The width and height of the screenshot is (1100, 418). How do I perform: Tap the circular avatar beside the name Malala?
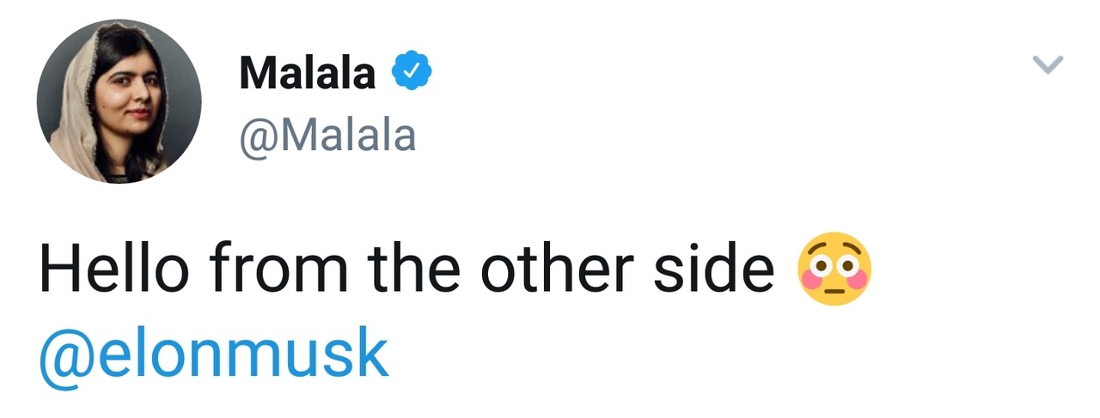119,100
